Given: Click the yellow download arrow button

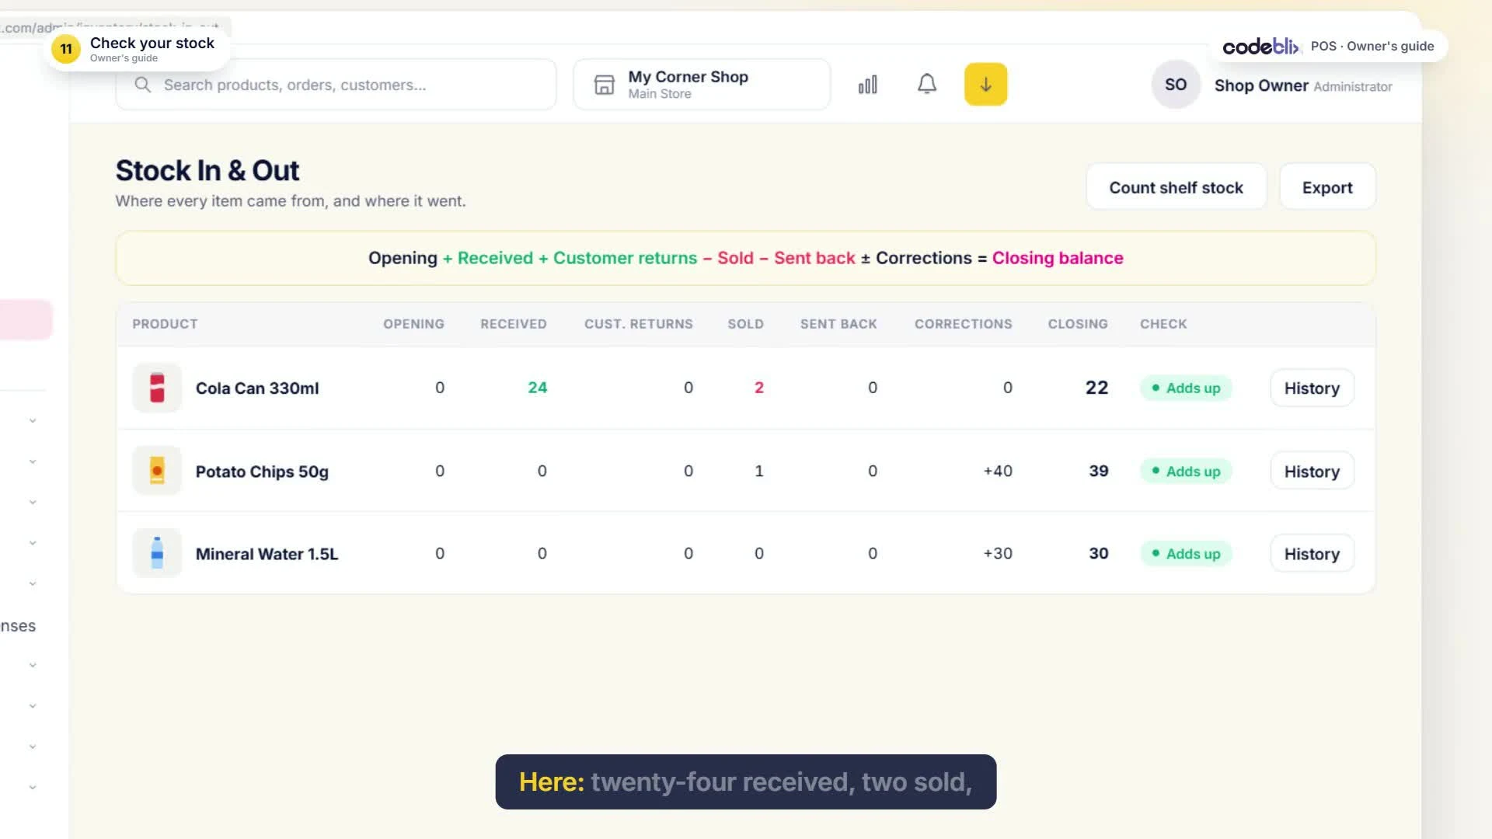Looking at the screenshot, I should tap(985, 84).
